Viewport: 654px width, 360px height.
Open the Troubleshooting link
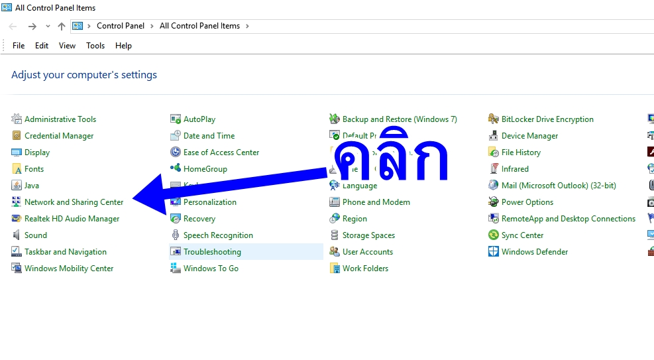point(212,252)
